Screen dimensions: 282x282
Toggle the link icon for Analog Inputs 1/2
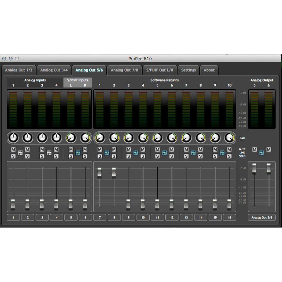(20, 153)
